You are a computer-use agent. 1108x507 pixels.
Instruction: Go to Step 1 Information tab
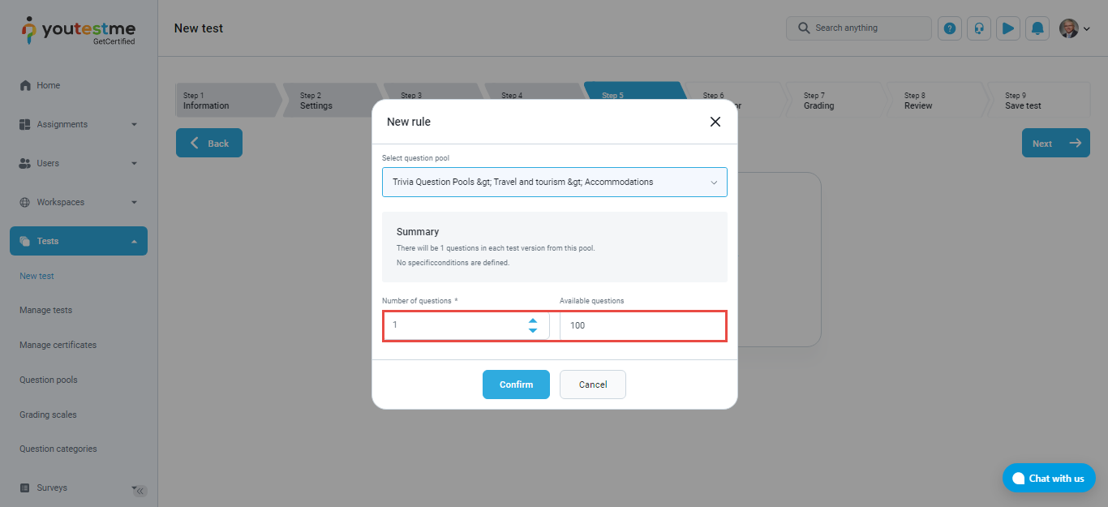[225, 101]
